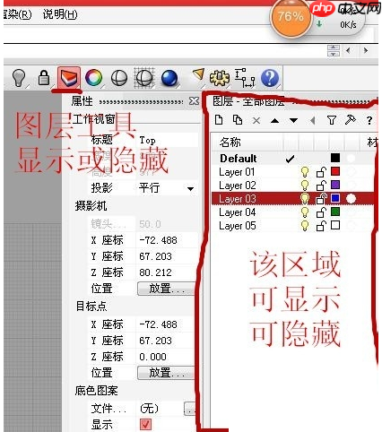The height and width of the screenshot is (432, 382).
Task: Close the 属性 properties panel
Action: tap(194, 101)
